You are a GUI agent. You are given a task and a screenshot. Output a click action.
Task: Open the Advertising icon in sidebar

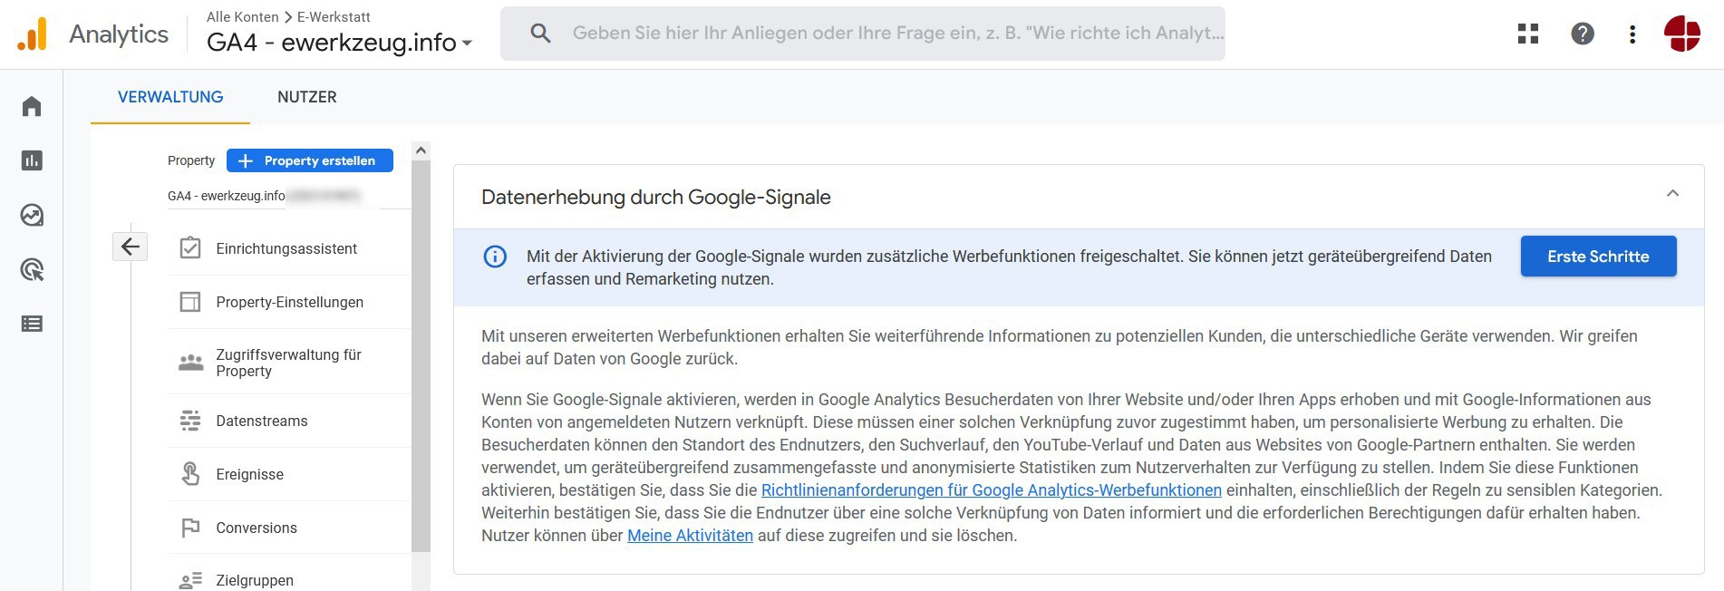[32, 269]
